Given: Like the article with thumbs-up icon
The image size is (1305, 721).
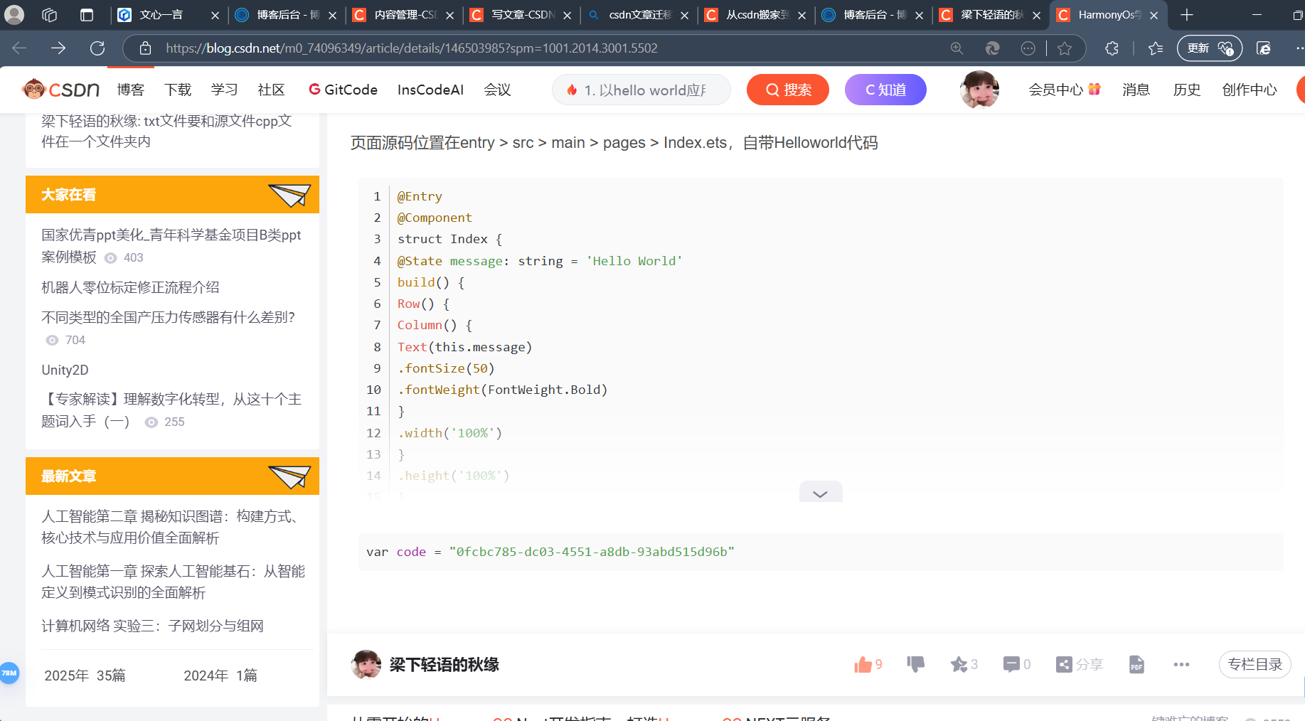Looking at the screenshot, I should click(x=863, y=664).
